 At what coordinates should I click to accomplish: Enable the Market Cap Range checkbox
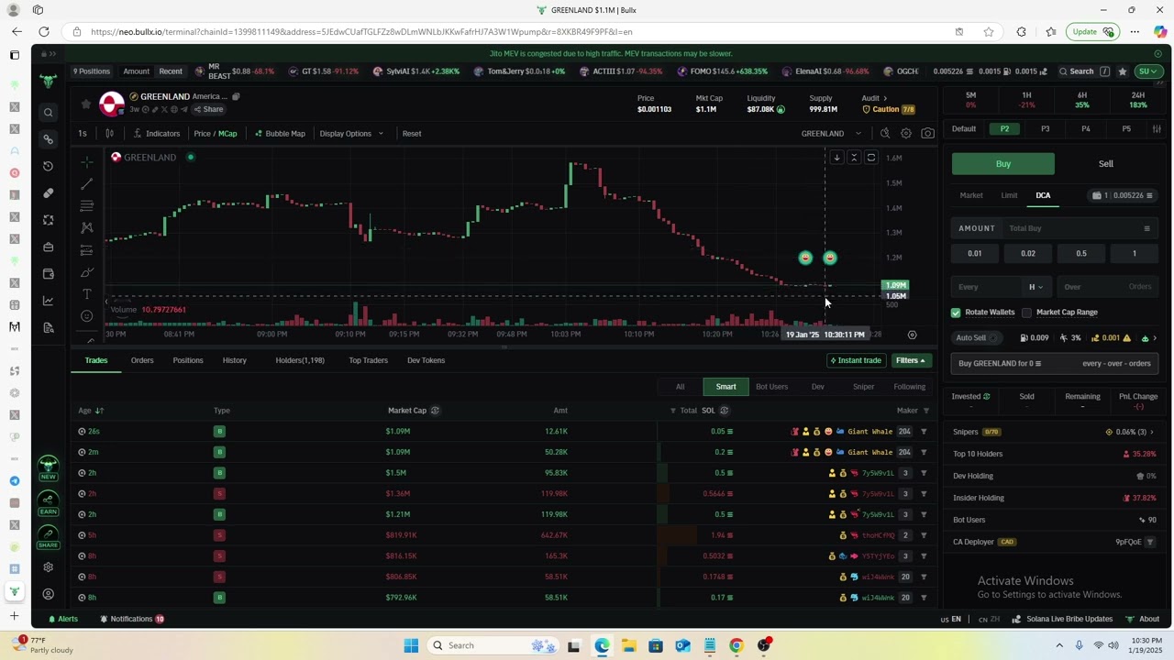[1026, 313]
